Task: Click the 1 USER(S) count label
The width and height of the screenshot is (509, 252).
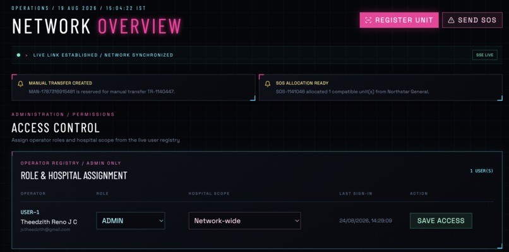Action: (x=481, y=171)
